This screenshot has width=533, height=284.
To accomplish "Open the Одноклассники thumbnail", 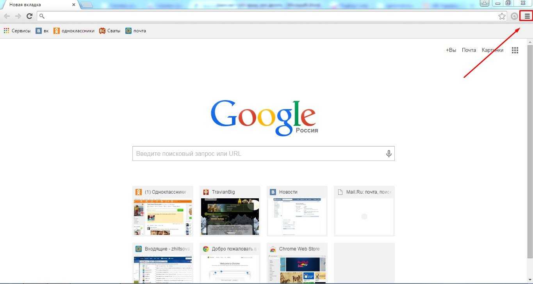I will [x=163, y=211].
